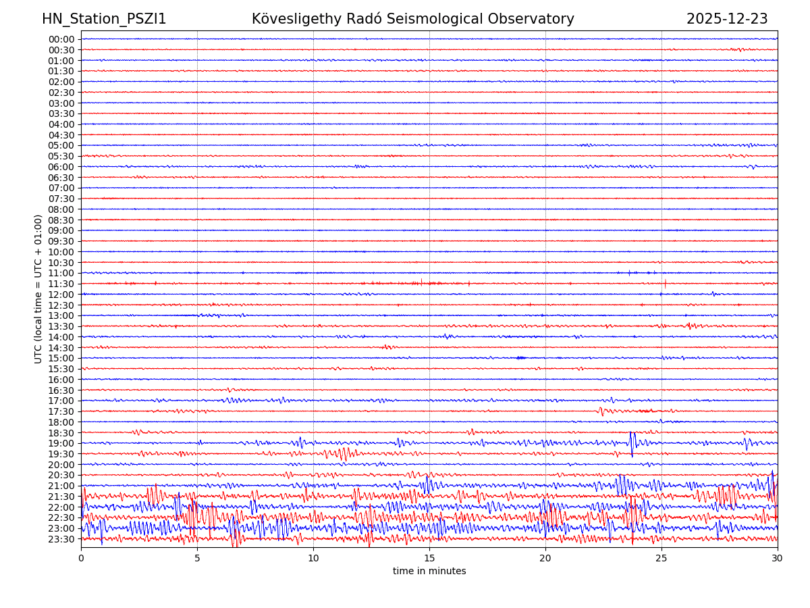The height and width of the screenshot is (608, 810).
Task: Click the HN_Station_PSZI1 station title
Action: (104, 20)
